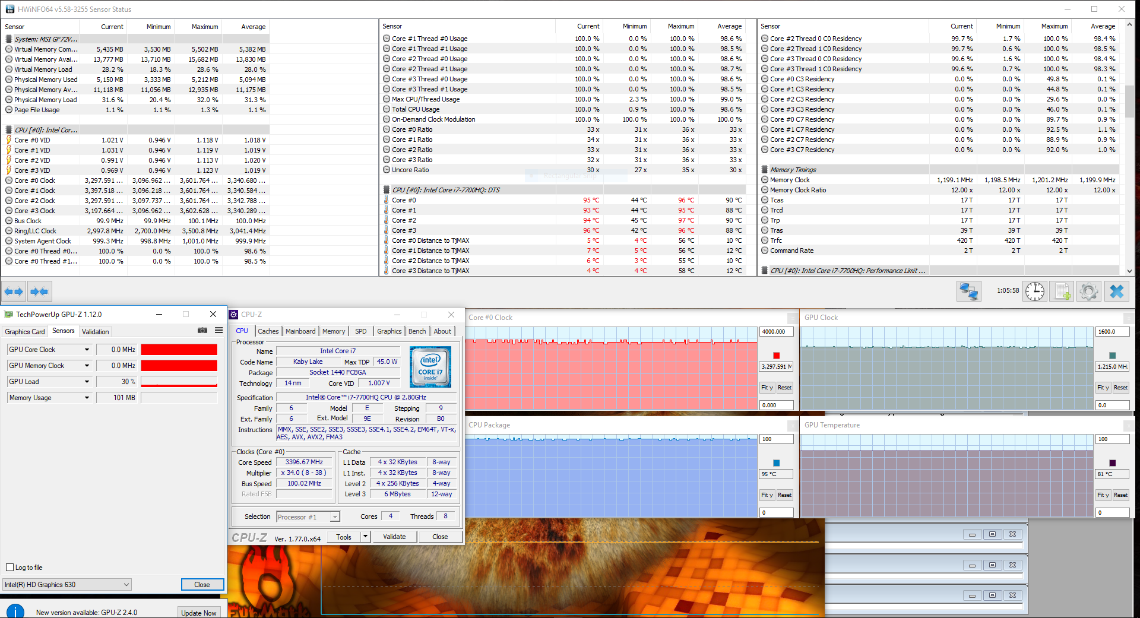Click the 4000.000 maximum field in Core #0 Clock graph

(776, 332)
